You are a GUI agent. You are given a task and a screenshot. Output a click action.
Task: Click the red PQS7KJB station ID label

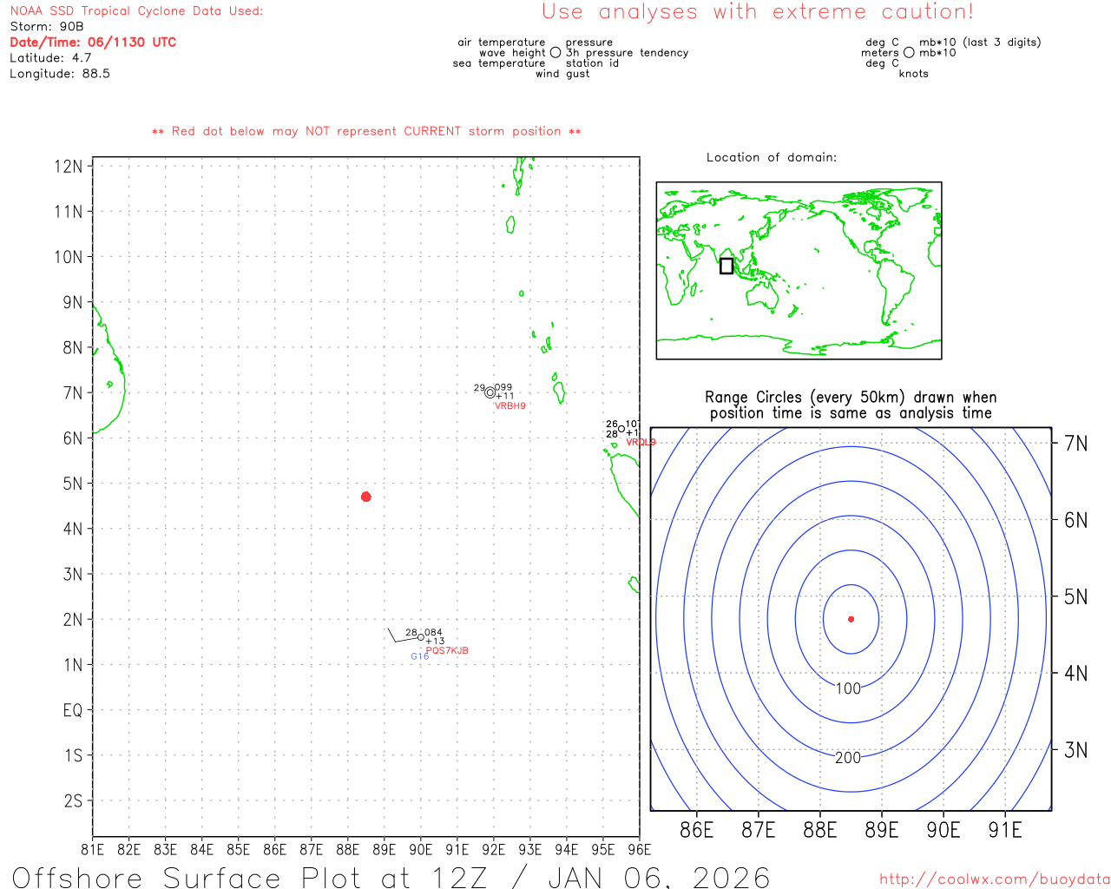pyautogui.click(x=447, y=651)
